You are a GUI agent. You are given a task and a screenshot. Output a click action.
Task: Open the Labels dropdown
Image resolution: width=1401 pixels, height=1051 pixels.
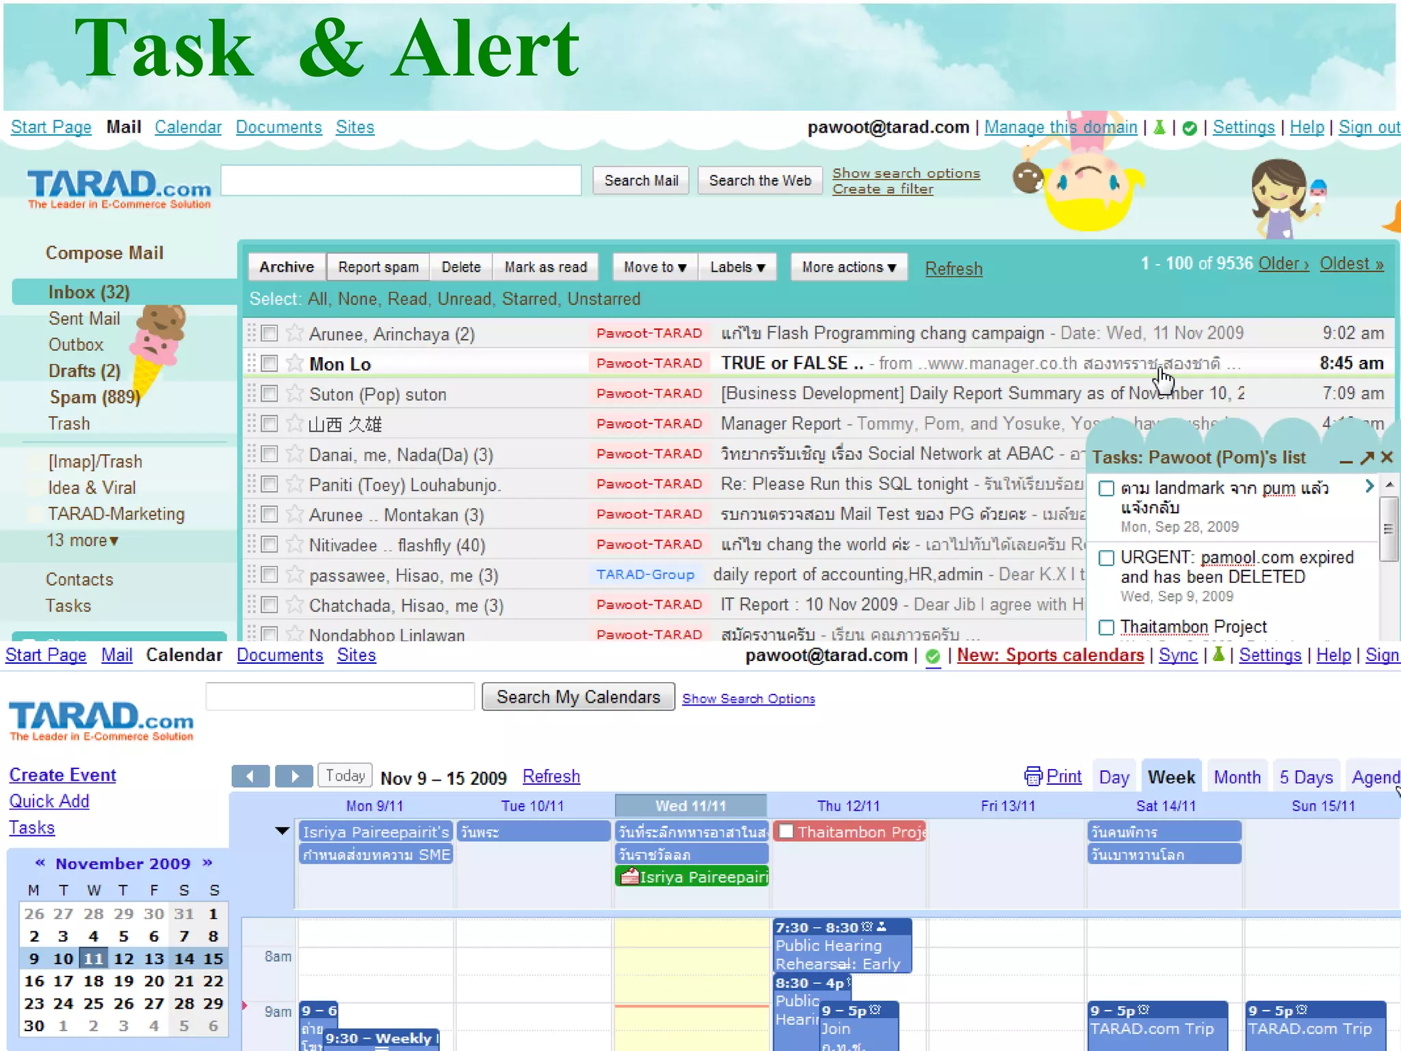pos(737,267)
